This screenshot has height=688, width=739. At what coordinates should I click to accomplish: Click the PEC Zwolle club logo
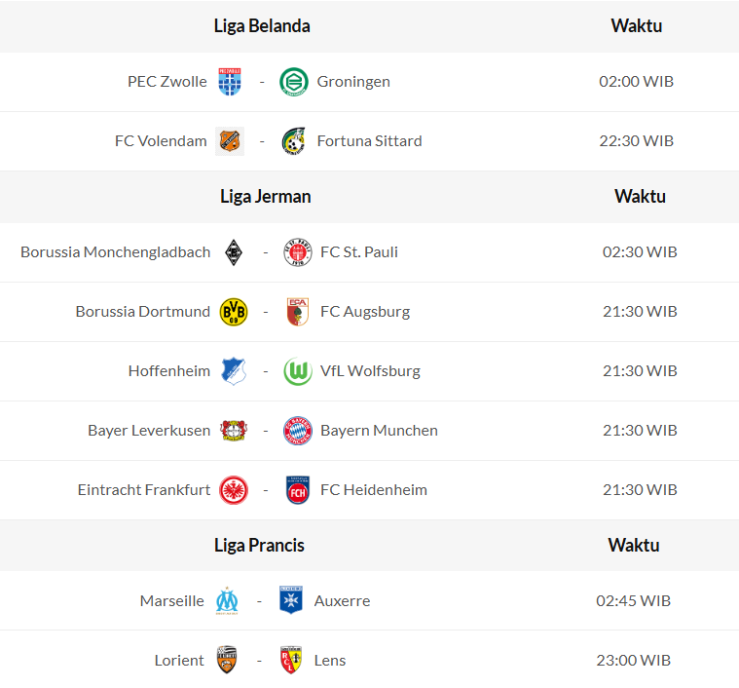[230, 82]
